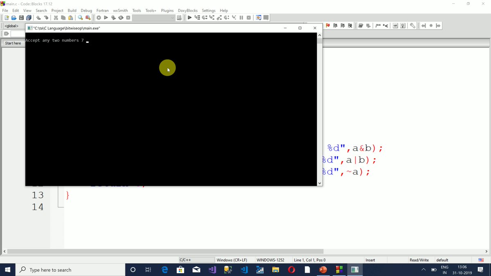Screen dimensions: 491x276
Task: Open the DoxyBlocks preferences wrench icon
Action: (412, 26)
